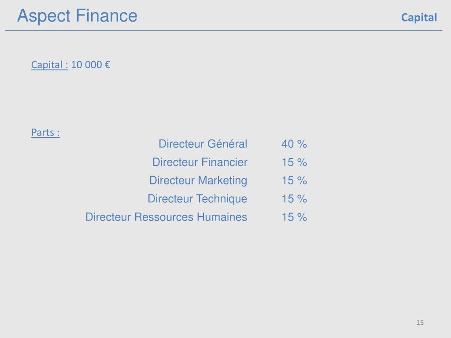The image size is (451, 338).
Task: Click the Directeur Général label
Action: click(203, 144)
